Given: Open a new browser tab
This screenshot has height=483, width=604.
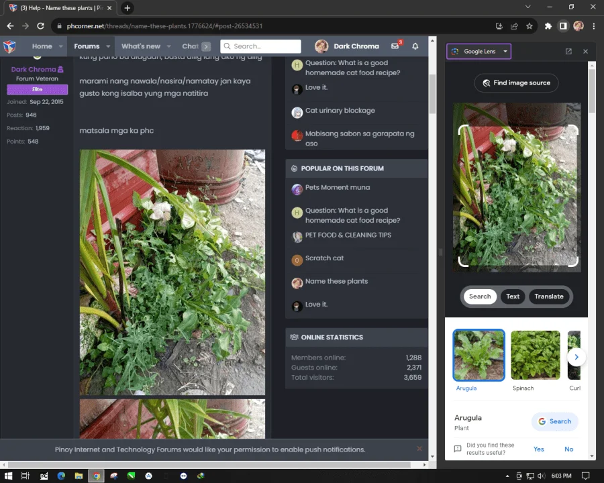Looking at the screenshot, I should pyautogui.click(x=127, y=7).
